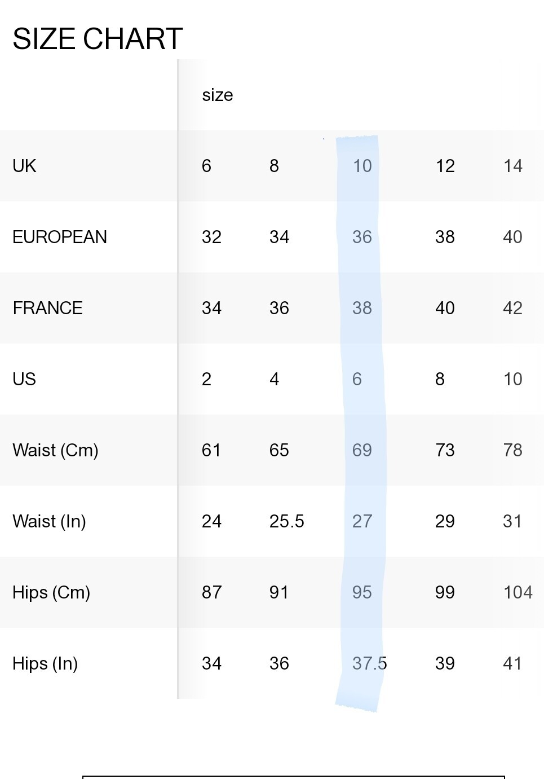Select the Waist (Cm) row label

click(55, 450)
